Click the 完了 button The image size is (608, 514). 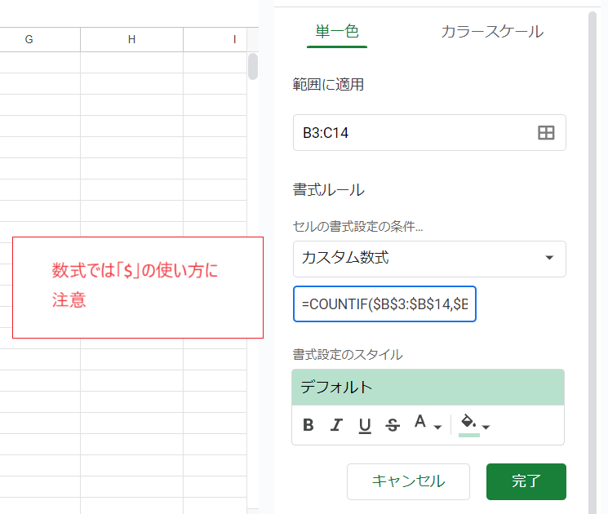526,481
